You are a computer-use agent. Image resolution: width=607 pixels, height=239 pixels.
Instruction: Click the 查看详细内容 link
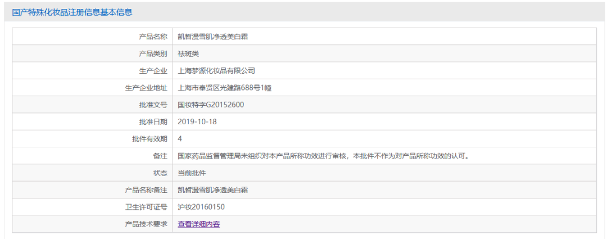pos(198,224)
